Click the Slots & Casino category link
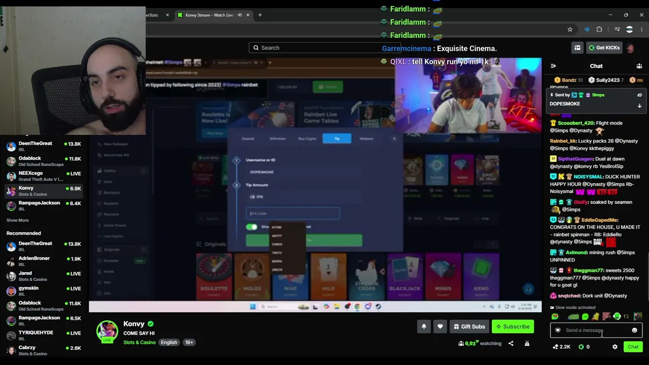This screenshot has width=649, height=365. click(x=139, y=342)
